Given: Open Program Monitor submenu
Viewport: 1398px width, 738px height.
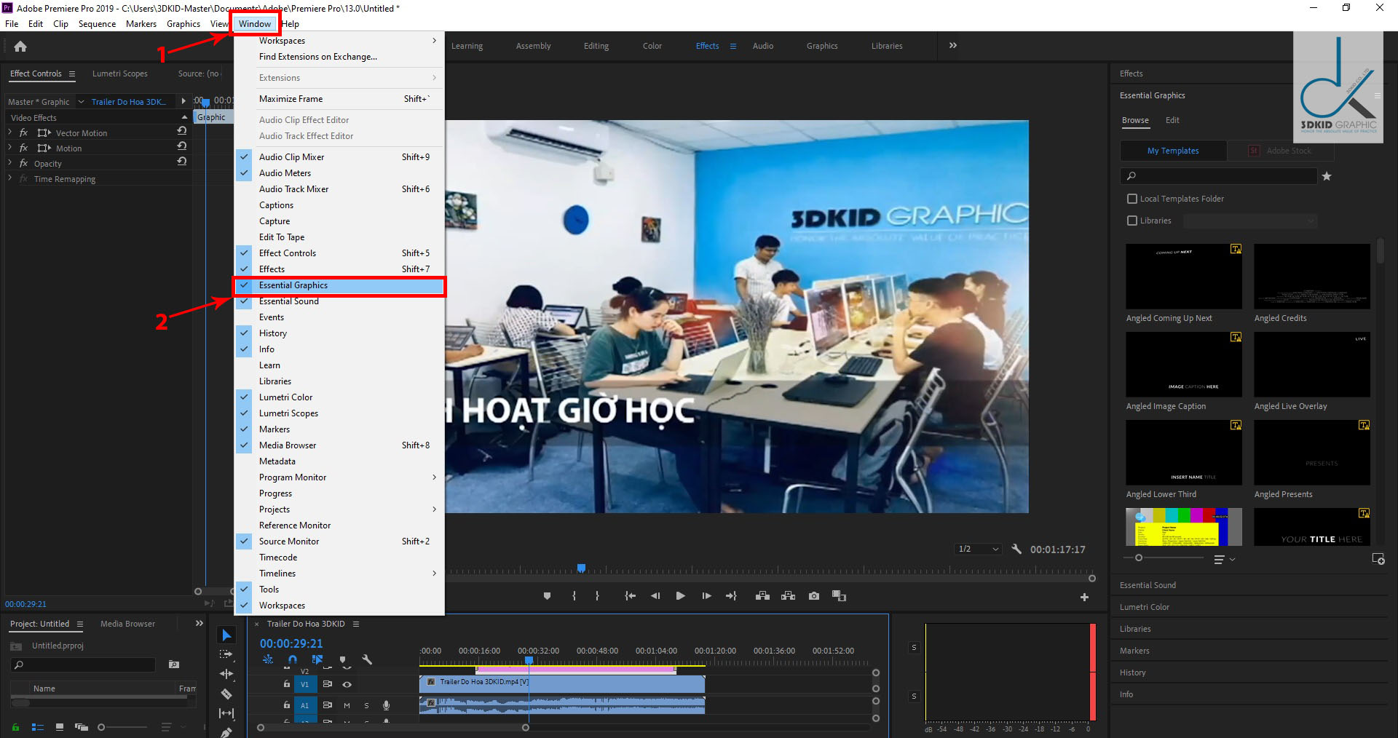Looking at the screenshot, I should click(x=339, y=477).
